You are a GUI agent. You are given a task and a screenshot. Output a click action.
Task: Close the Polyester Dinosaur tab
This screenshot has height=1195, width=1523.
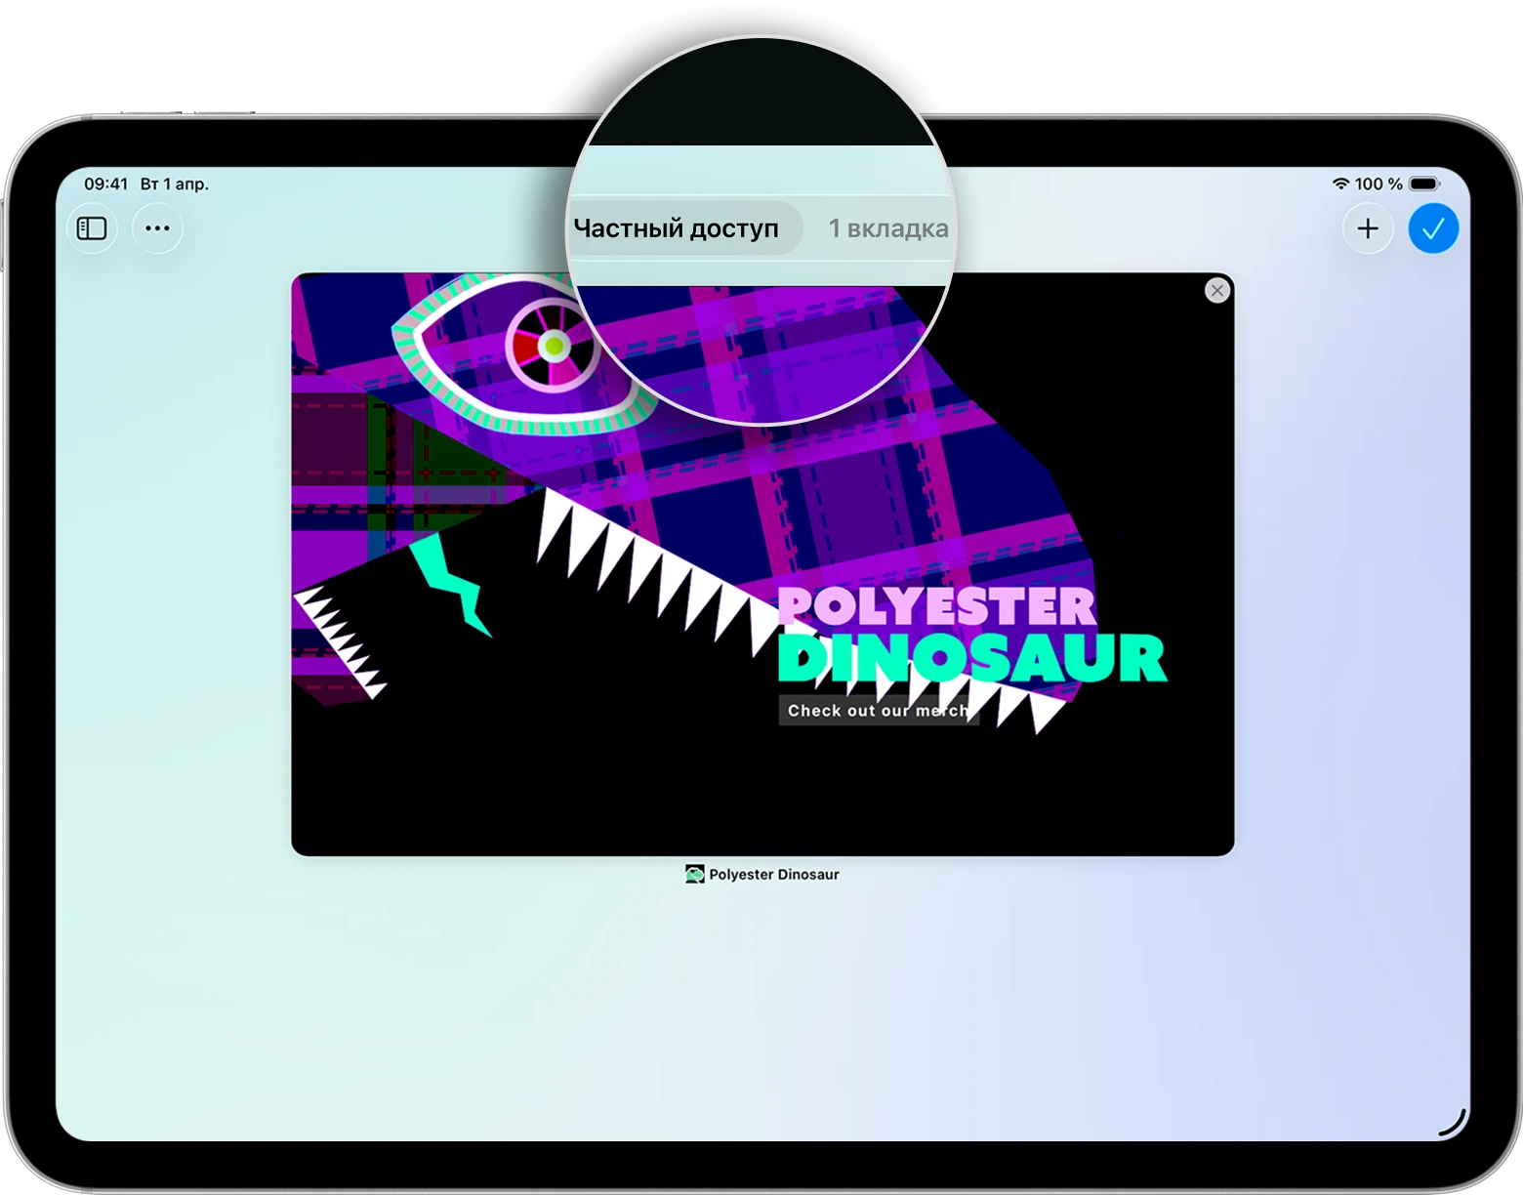(x=1216, y=291)
